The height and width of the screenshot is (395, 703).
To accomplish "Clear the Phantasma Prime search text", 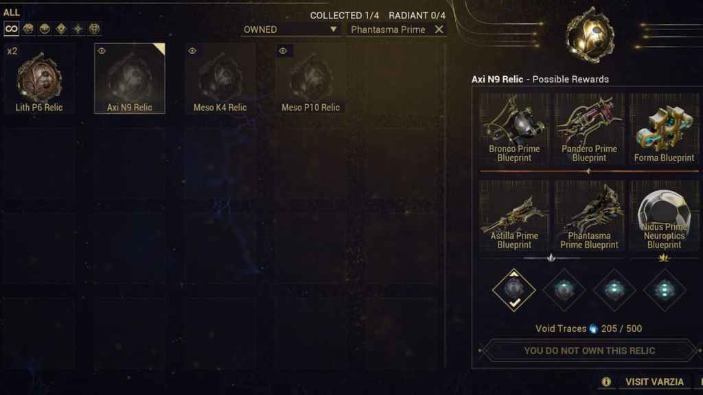I will tap(439, 29).
